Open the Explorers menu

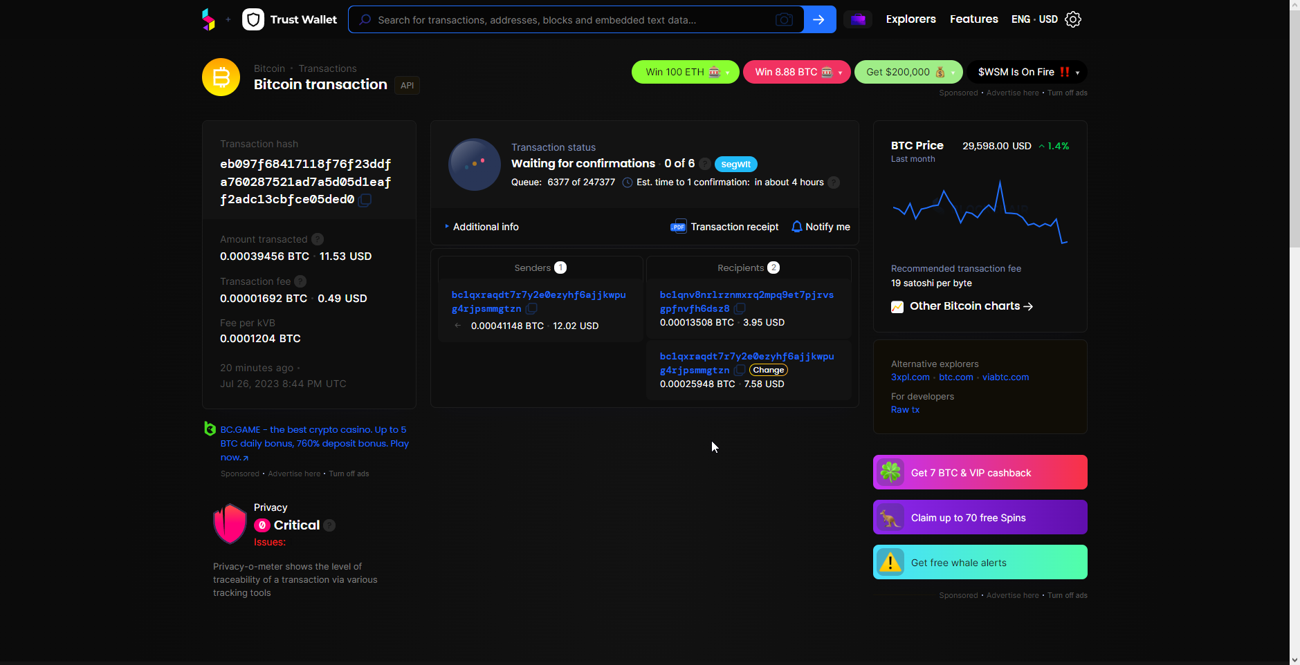(x=910, y=19)
